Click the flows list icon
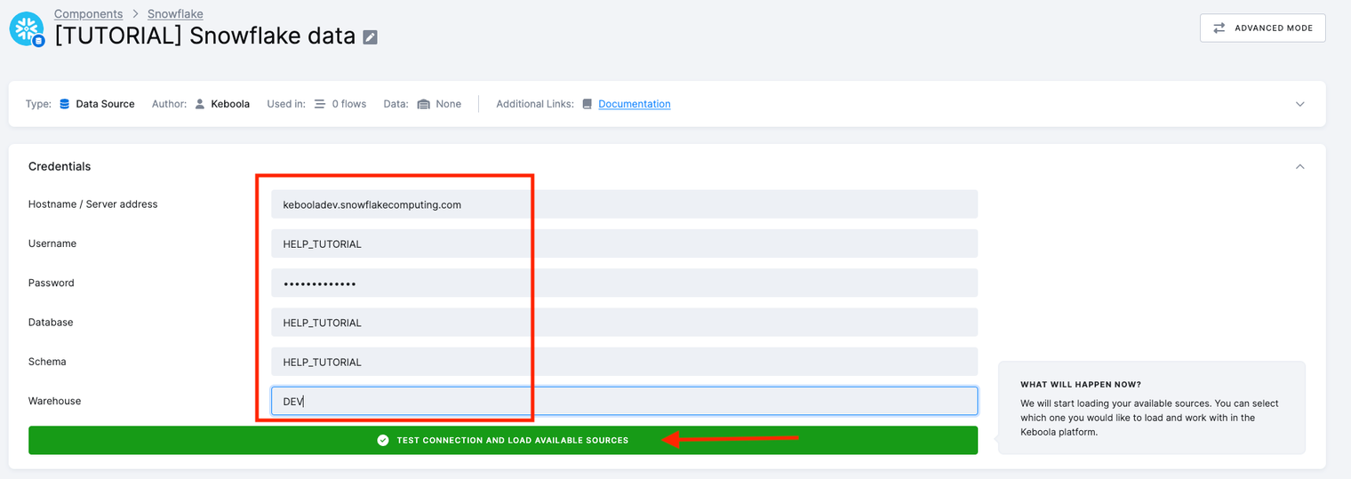 (x=320, y=104)
